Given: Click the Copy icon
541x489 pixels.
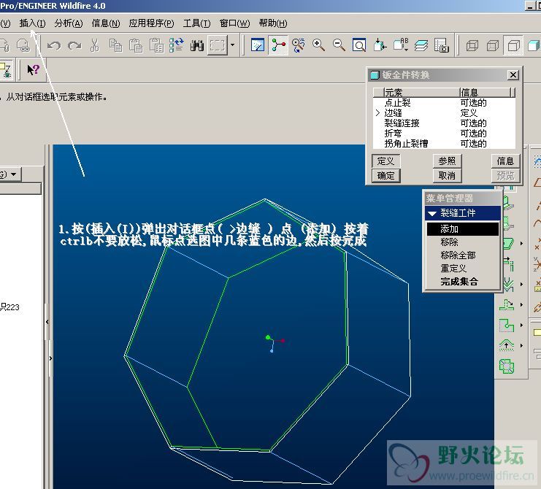Looking at the screenshot, I should coord(115,45).
